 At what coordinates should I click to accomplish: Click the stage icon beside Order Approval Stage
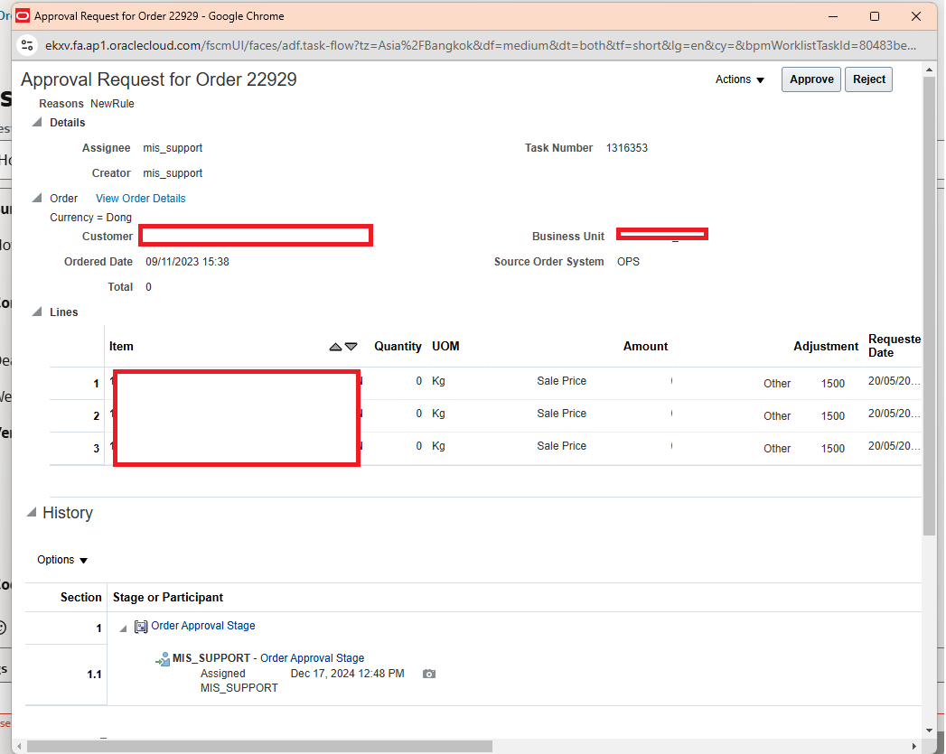(x=140, y=626)
